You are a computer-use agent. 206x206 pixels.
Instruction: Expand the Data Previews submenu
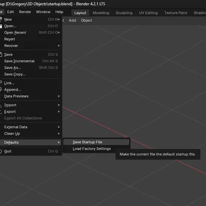pos(30,96)
